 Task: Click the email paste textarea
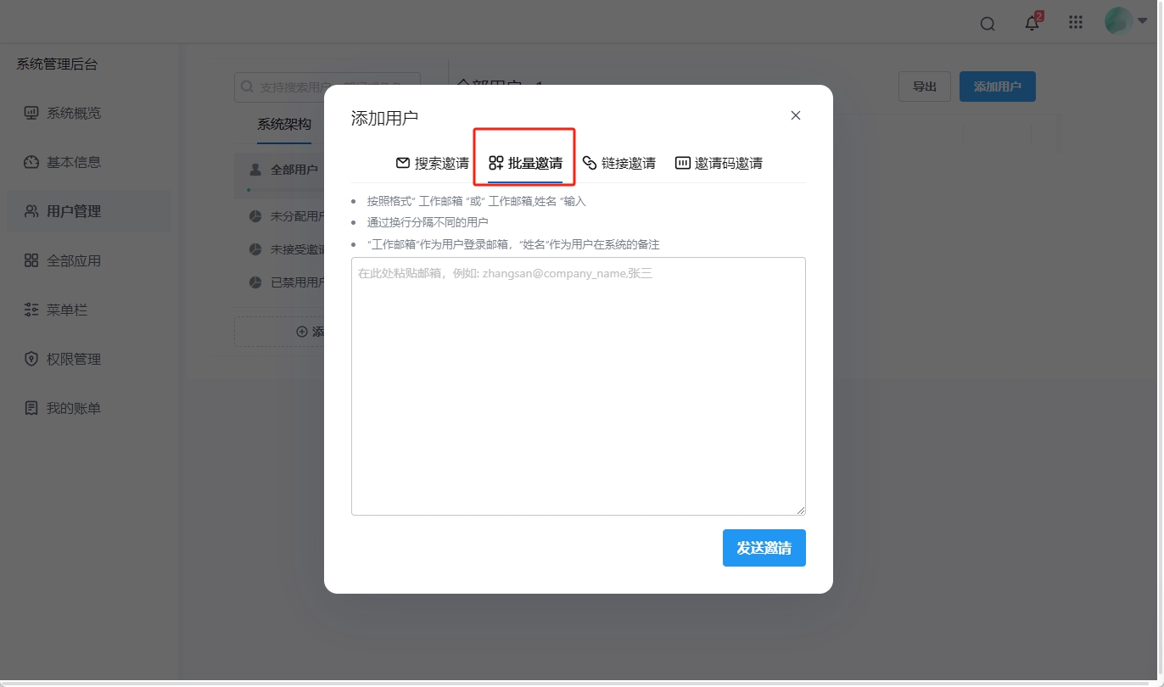[578, 386]
